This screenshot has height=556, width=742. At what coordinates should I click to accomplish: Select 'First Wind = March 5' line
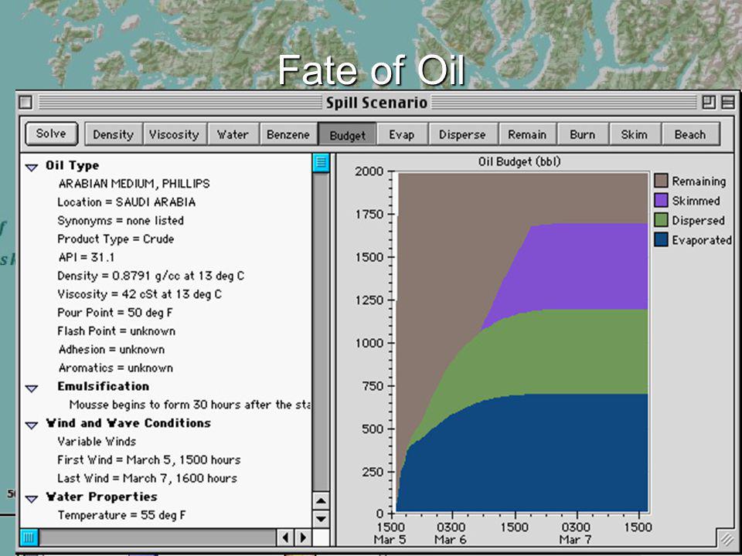(149, 460)
